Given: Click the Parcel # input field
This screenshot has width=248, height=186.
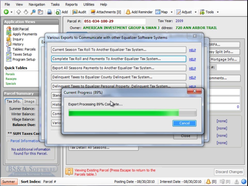Looking at the screenshot, I should (114, 21).
